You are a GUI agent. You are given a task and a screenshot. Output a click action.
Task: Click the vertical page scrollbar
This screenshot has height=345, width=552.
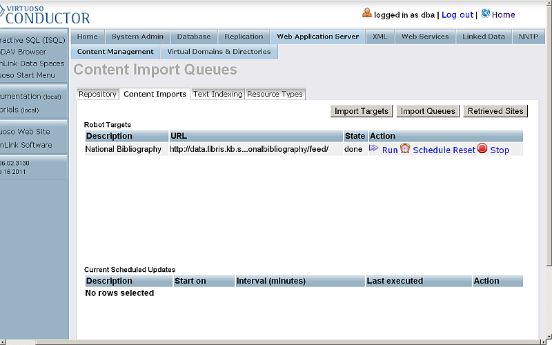548,138
